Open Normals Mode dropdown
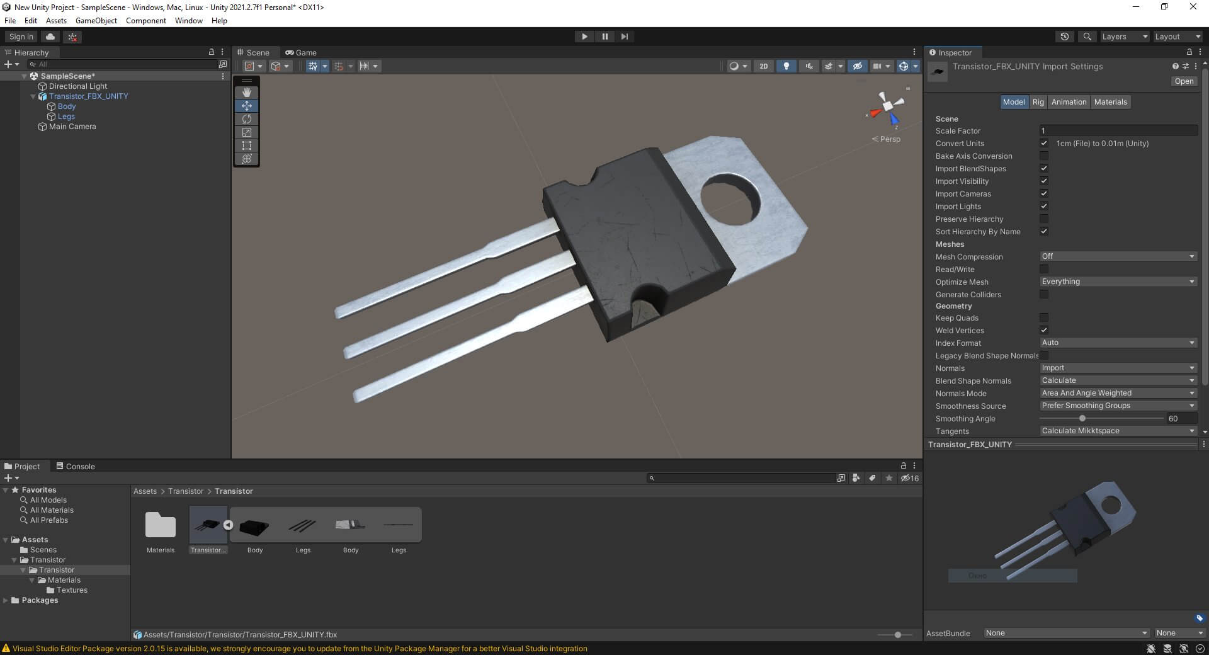 coord(1118,393)
